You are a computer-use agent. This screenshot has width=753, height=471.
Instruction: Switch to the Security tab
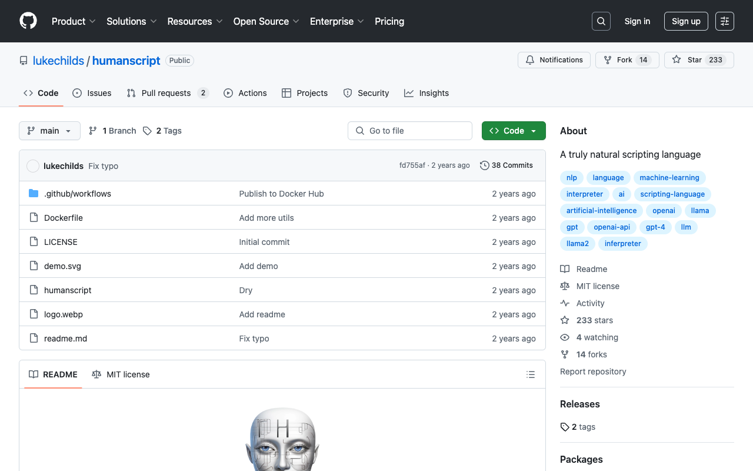(366, 93)
